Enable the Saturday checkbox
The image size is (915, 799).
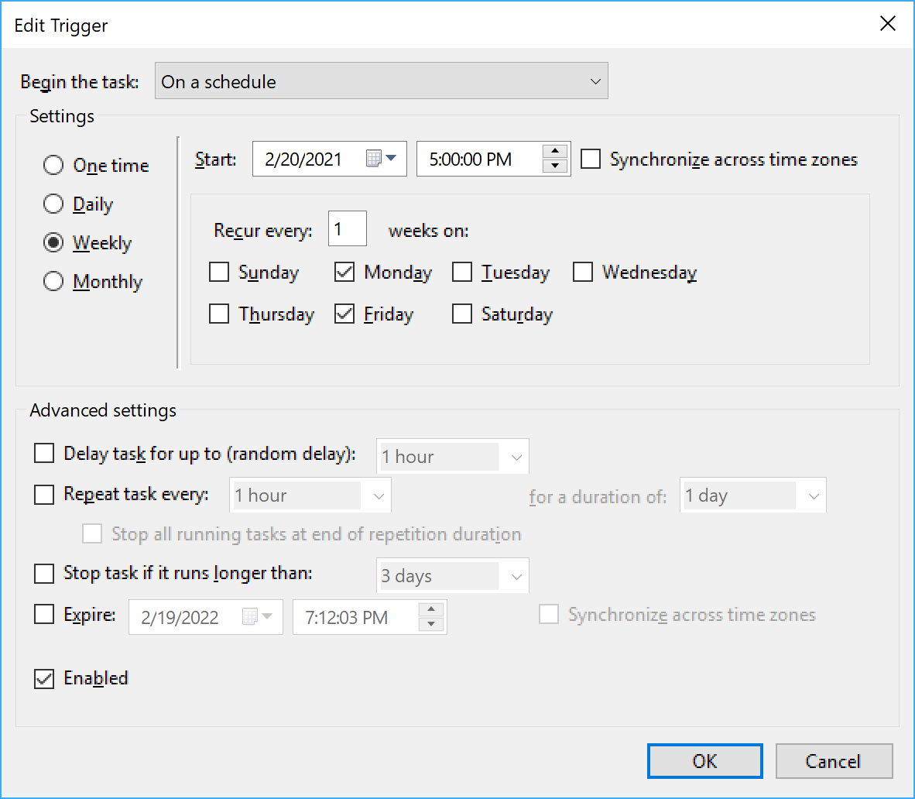[x=462, y=314]
